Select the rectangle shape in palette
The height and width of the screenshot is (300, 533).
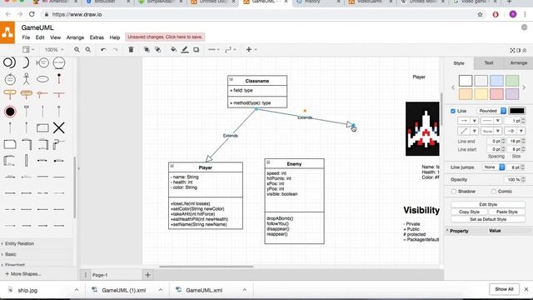tap(42, 127)
